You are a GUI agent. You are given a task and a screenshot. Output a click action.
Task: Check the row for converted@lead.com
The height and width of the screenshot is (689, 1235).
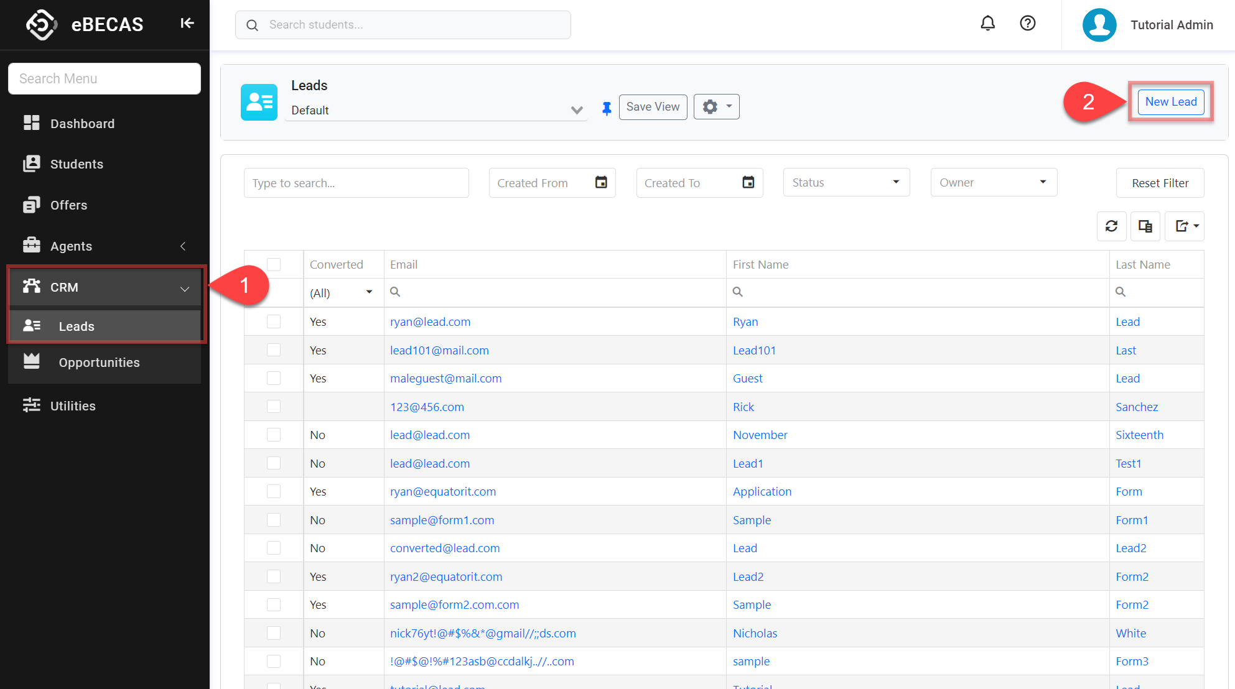274,548
